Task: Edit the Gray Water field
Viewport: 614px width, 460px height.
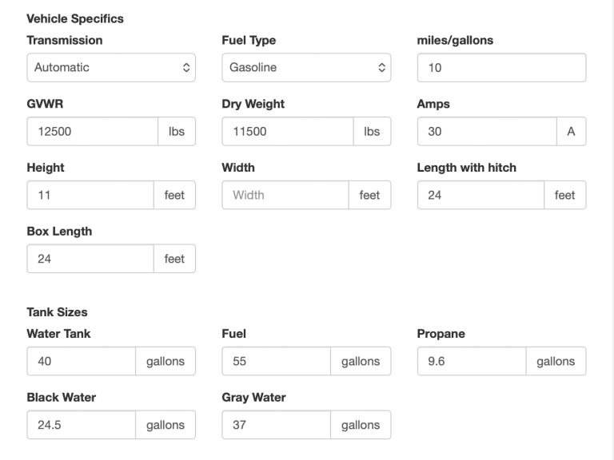Action: click(x=276, y=425)
